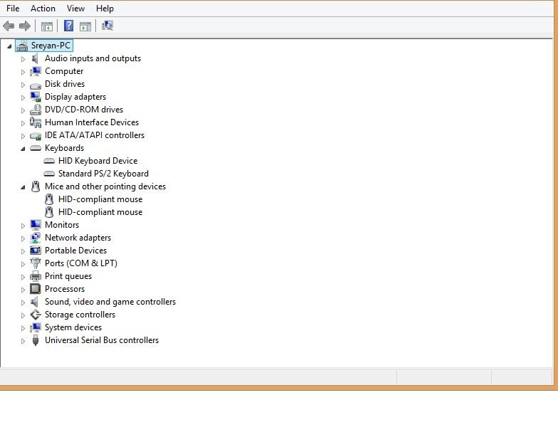Toggle the Show/Hide Action Pane icon

point(85,26)
